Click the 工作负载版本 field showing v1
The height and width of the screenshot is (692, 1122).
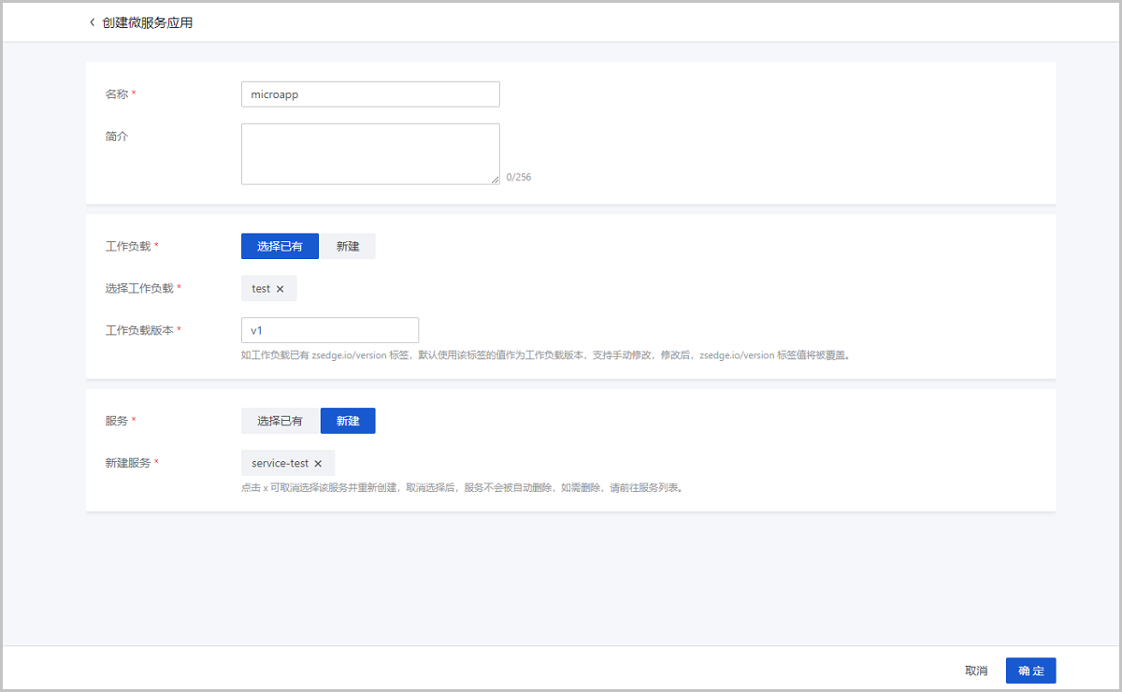[329, 330]
